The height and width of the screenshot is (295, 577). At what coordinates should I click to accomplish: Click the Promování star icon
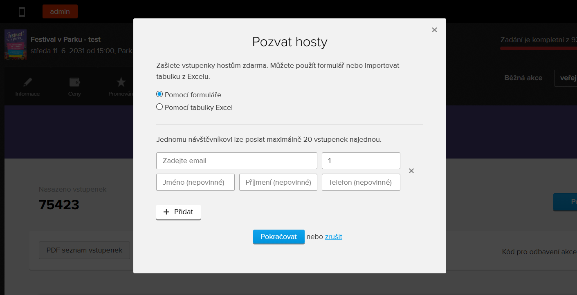[x=121, y=82]
